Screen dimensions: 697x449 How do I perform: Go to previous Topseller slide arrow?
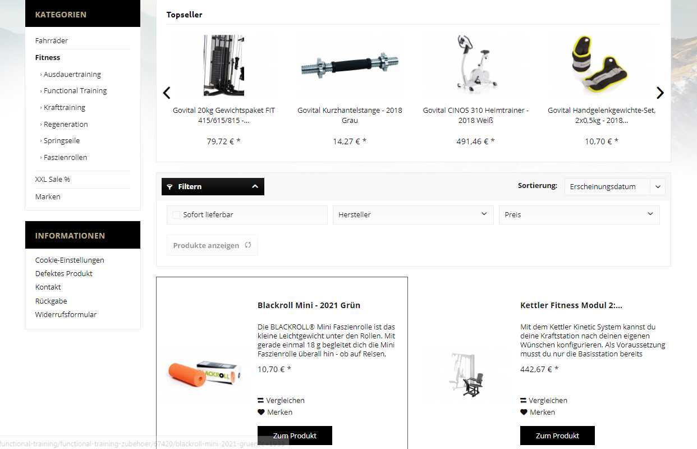[166, 93]
